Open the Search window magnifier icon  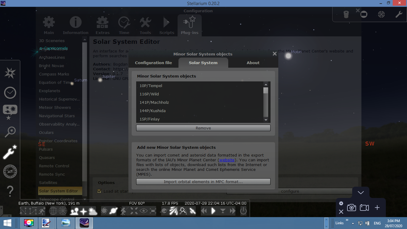(x=10, y=132)
